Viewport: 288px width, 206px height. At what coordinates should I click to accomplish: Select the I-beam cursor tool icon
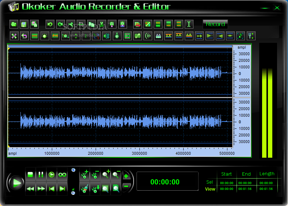point(189,24)
